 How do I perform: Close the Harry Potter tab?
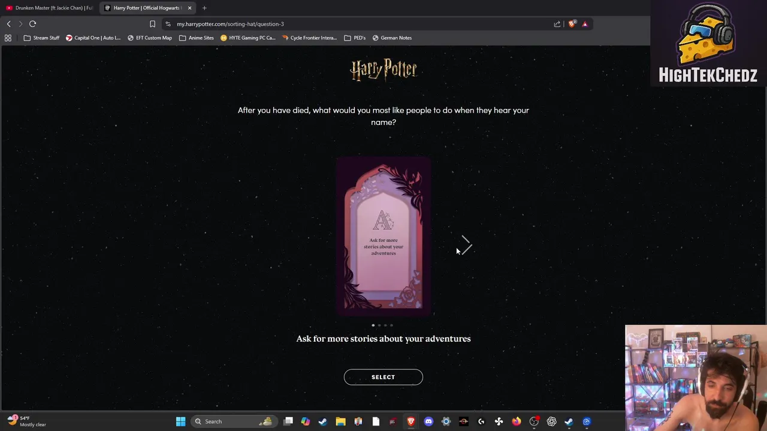click(x=189, y=8)
